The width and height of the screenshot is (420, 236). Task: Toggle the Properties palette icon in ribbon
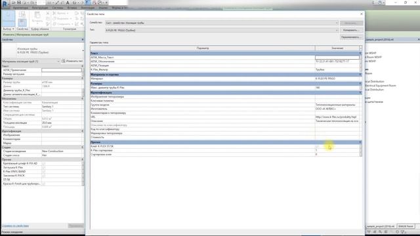[22, 22]
